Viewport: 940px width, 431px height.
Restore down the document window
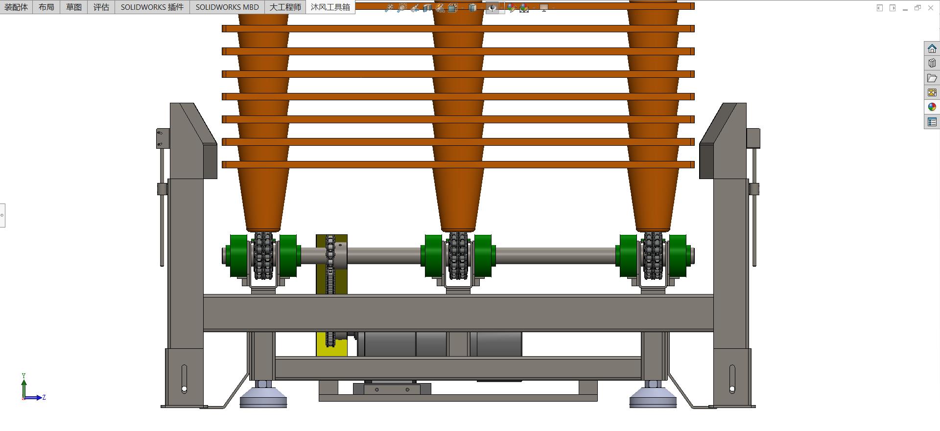click(918, 8)
